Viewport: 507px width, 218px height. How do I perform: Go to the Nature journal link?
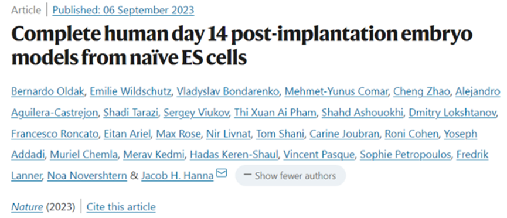[x=27, y=207]
